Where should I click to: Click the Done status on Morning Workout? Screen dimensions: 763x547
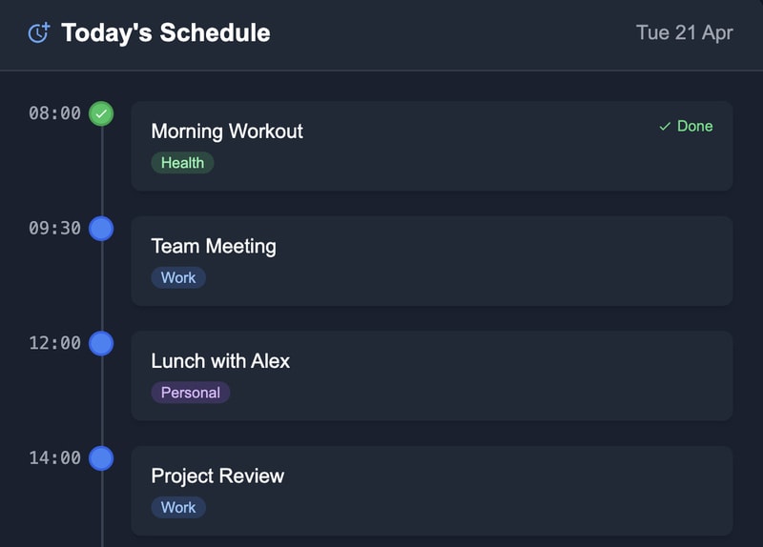686,126
